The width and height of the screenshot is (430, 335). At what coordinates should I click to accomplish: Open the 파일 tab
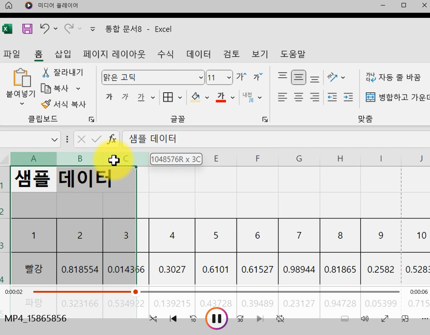[x=12, y=54]
